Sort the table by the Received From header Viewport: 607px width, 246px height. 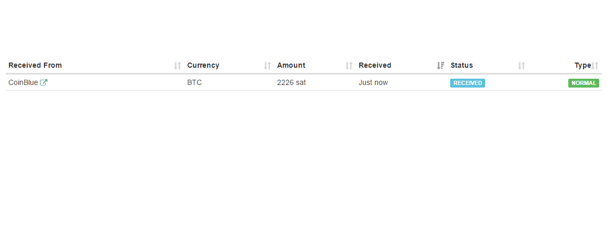click(35, 66)
